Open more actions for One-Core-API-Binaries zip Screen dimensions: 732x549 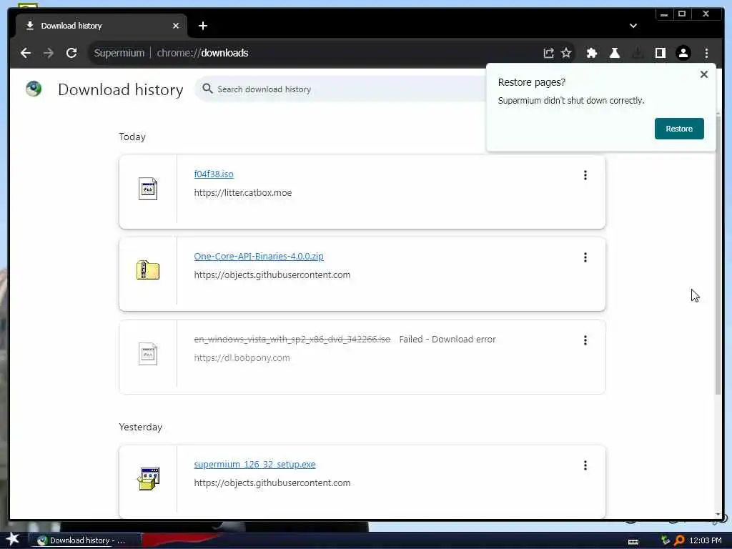tap(585, 257)
